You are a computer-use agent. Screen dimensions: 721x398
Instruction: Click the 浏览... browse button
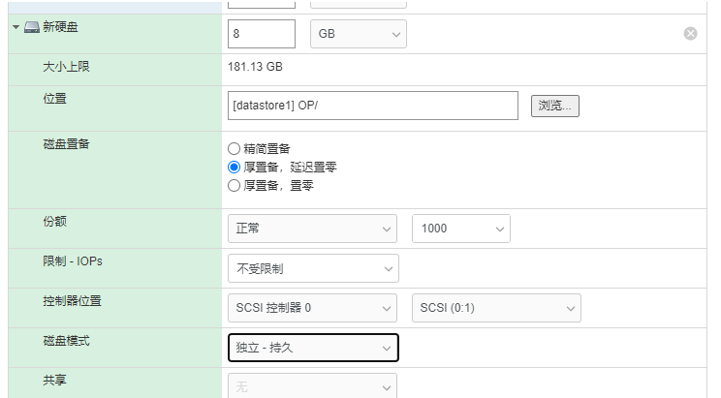(x=555, y=106)
